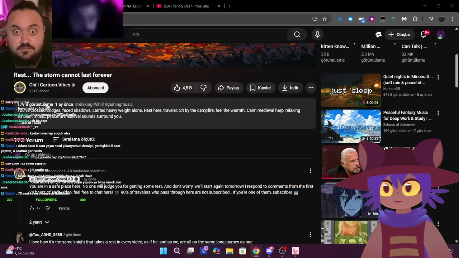
Task: Start voice search with the microphone icon
Action: tap(317, 34)
